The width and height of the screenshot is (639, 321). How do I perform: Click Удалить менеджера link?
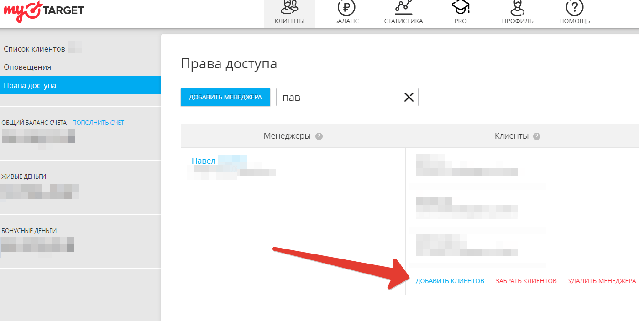tap(602, 281)
